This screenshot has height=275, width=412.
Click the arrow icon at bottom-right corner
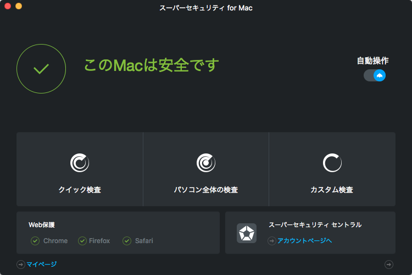point(389,264)
